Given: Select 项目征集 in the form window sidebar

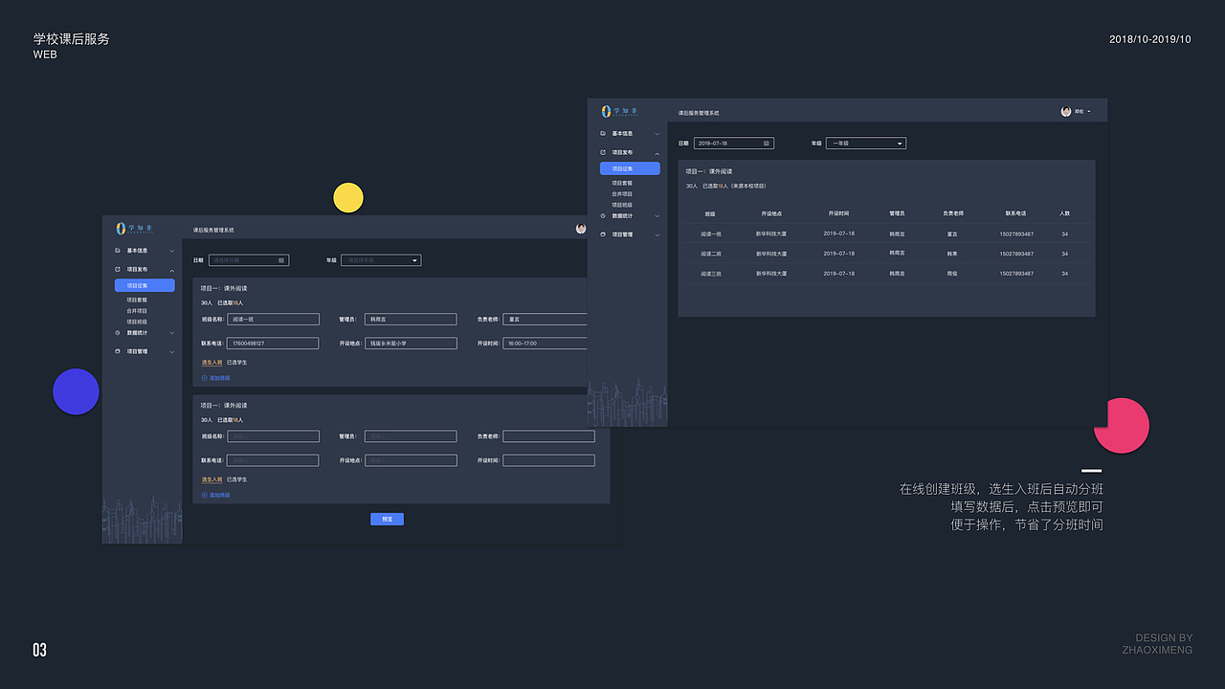Looking at the screenshot, I should [145, 285].
